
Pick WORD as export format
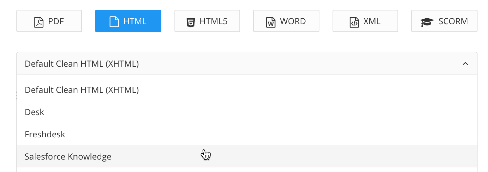(x=286, y=21)
